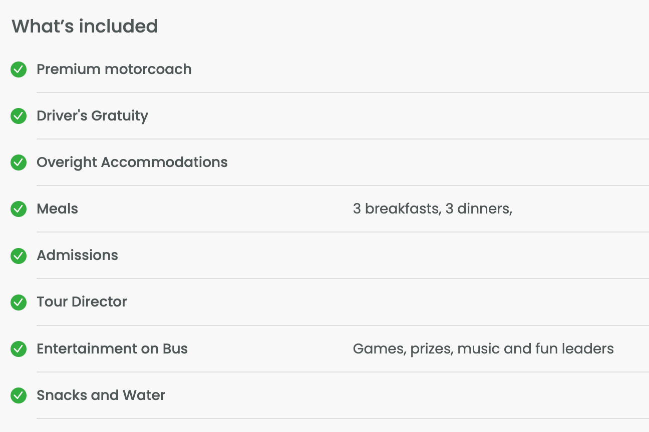Image resolution: width=649 pixels, height=432 pixels.
Task: Click the checkmark beside Entertainment on Bus
Action: click(19, 348)
